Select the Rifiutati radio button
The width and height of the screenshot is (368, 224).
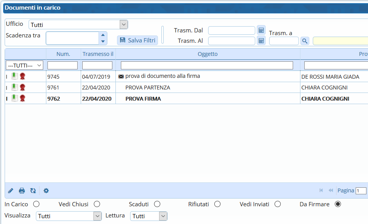[217, 204]
